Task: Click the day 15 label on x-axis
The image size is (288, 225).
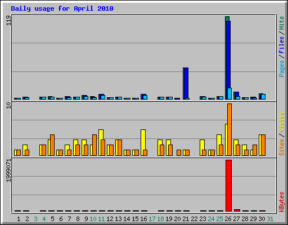Action: click(x=135, y=219)
